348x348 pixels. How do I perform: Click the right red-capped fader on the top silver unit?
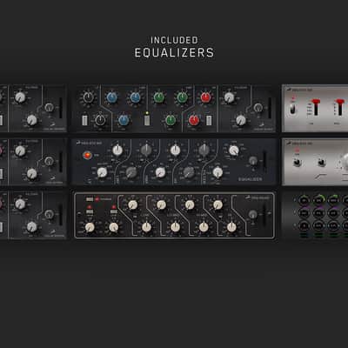click(339, 106)
